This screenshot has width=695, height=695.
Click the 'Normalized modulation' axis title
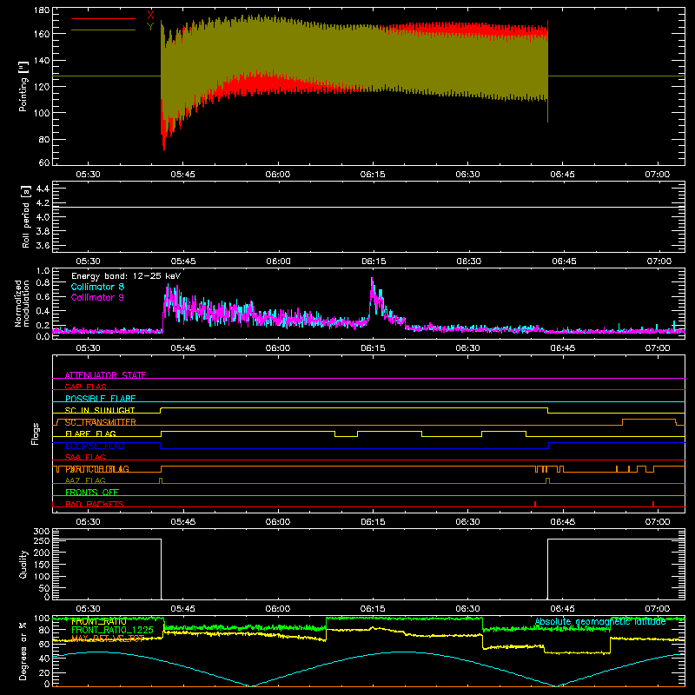(22, 303)
